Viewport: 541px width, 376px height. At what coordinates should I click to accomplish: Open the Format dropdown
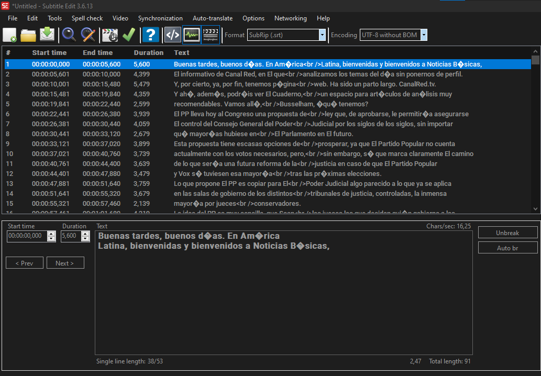322,35
